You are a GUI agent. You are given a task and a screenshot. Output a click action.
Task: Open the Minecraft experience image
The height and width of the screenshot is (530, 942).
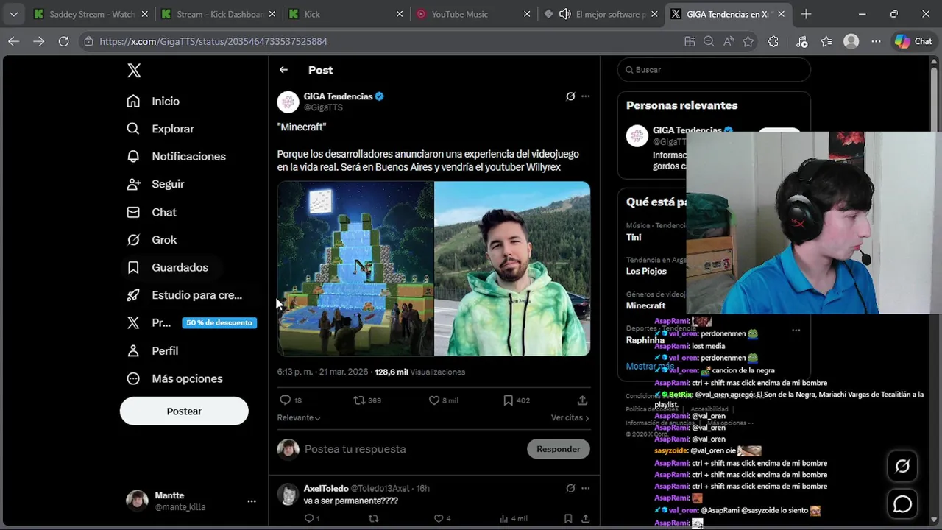tap(355, 269)
